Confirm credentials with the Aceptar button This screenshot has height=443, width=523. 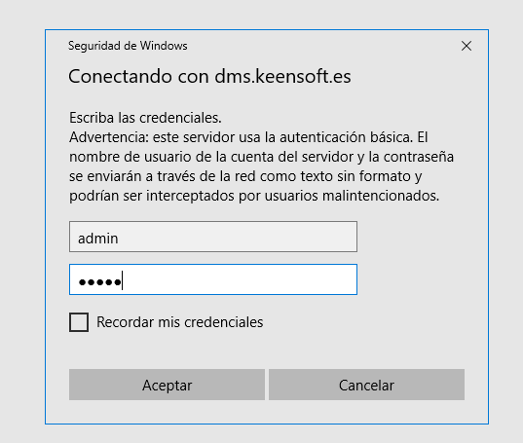pos(167,385)
